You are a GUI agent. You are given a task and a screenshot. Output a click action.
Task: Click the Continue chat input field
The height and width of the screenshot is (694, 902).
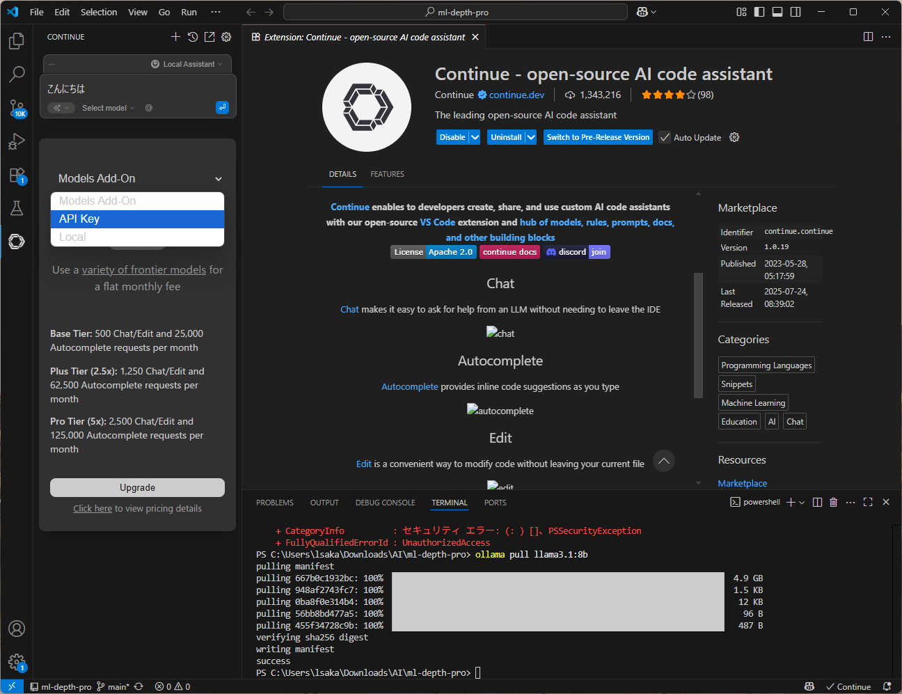click(x=138, y=88)
